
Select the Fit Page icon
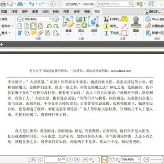[27, 26]
